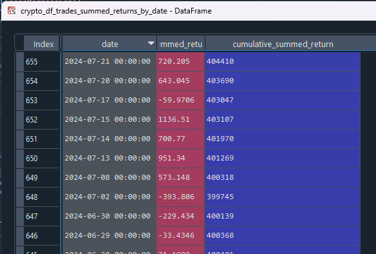
Task: Click date cell 2024-07-20 00:00:00
Action: [109, 81]
